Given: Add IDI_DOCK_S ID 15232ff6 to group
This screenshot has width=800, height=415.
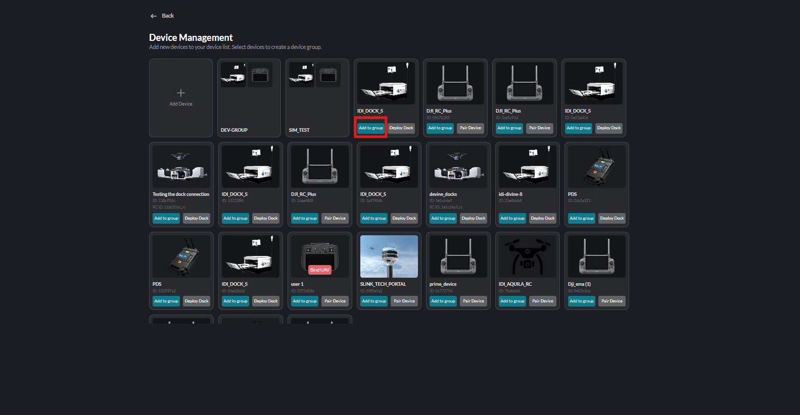Looking at the screenshot, I should (236, 219).
